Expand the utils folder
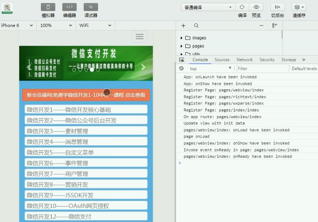The width and height of the screenshot is (318, 222). [181, 54]
